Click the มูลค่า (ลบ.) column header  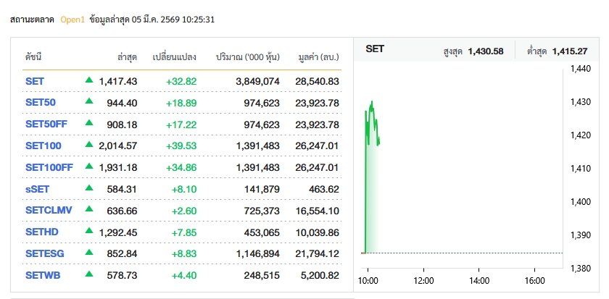point(318,56)
